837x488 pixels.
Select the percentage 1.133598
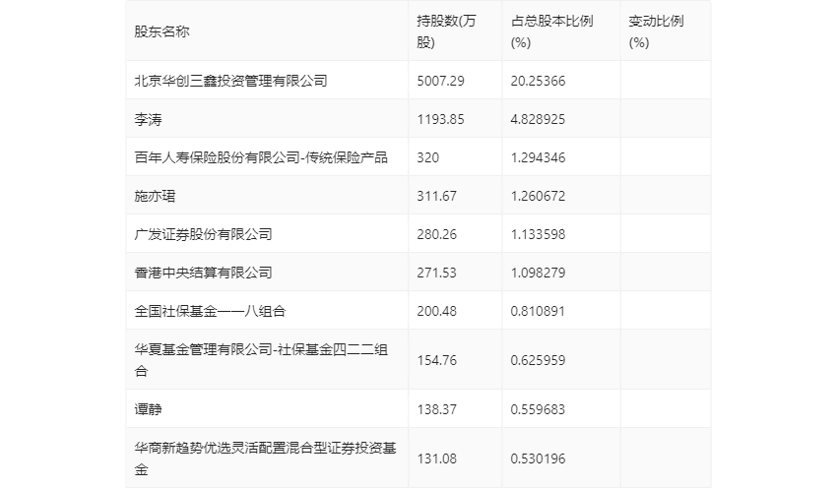pyautogui.click(x=538, y=235)
